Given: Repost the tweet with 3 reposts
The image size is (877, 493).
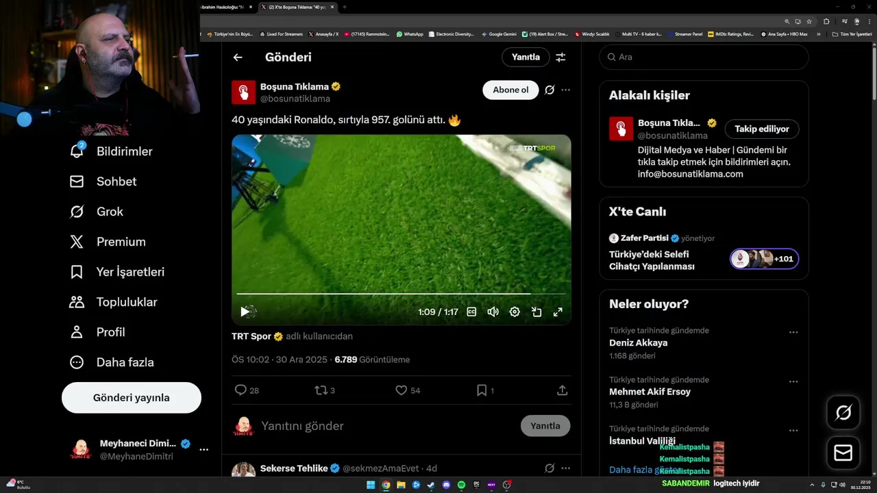Looking at the screenshot, I should click(325, 390).
